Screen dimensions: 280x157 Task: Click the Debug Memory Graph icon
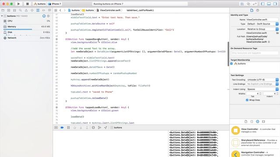(x=99, y=128)
